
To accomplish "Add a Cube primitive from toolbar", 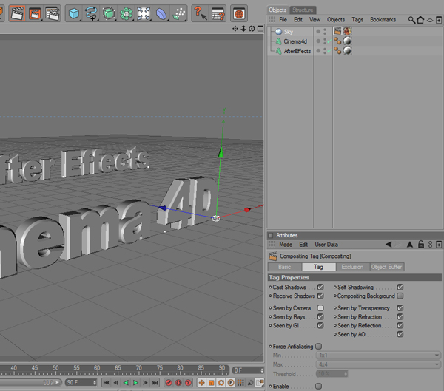I will click(74, 13).
